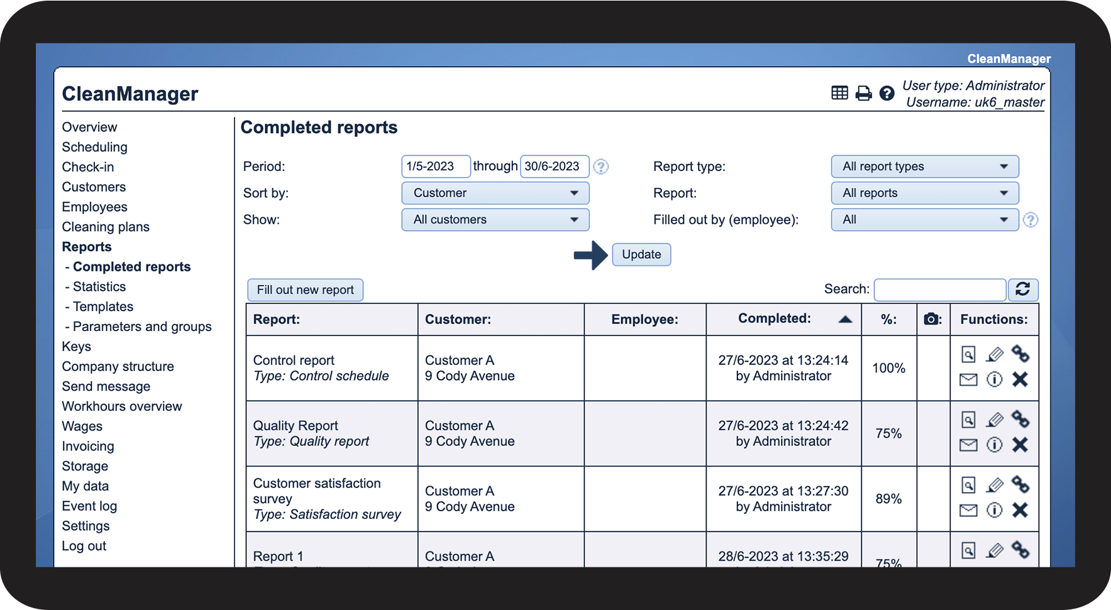This screenshot has width=1111, height=610.
Task: Expand the Show All customers dropdown
Action: [x=495, y=220]
